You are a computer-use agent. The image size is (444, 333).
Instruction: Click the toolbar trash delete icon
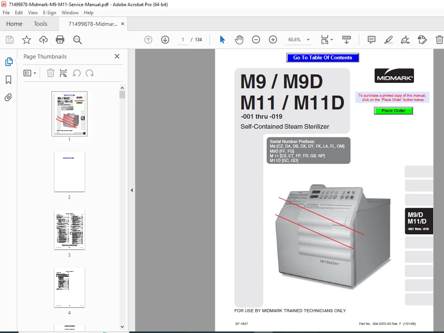439,40
